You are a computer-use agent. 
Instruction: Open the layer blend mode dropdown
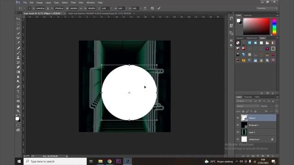[x=247, y=106]
